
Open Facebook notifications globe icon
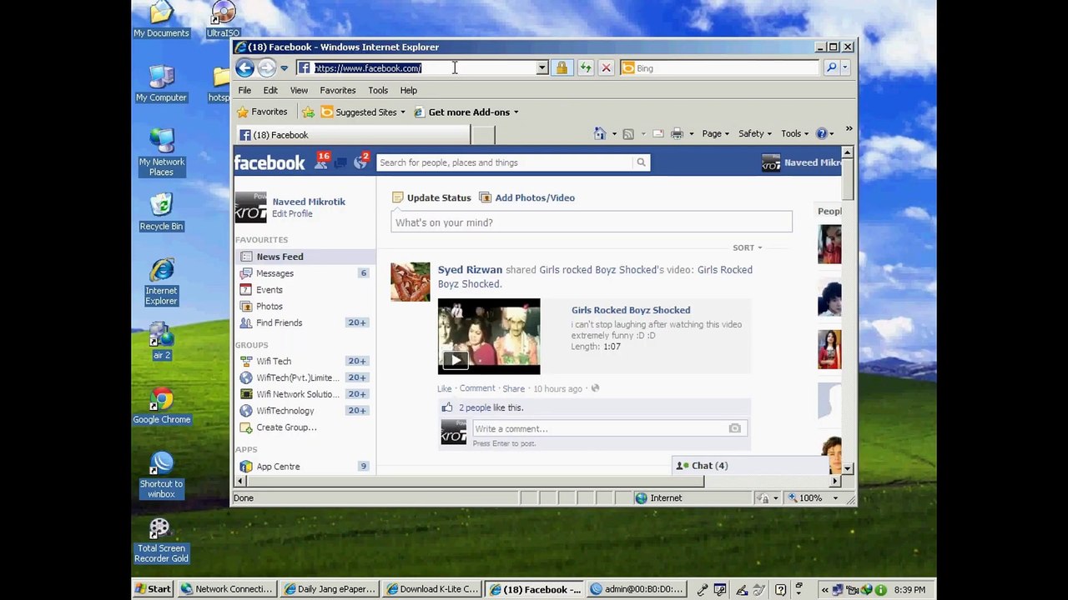(x=360, y=162)
